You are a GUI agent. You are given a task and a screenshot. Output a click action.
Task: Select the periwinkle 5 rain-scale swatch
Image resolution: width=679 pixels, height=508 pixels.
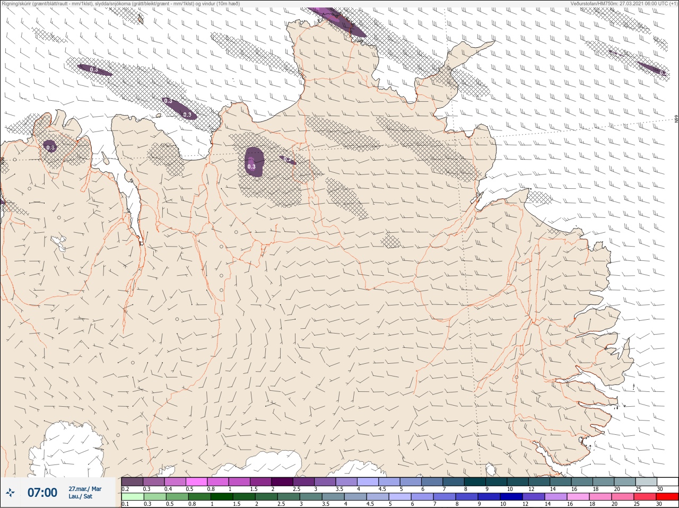coord(399,497)
